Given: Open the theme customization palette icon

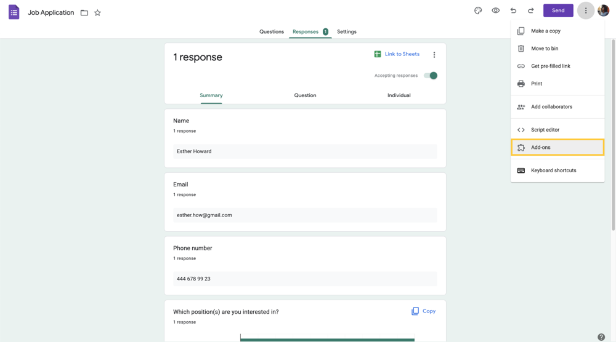Looking at the screenshot, I should click(x=478, y=10).
